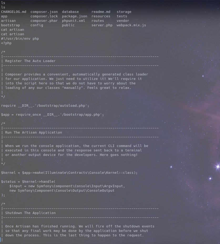Click the '<?php' opening tag line
This screenshot has height=244, width=220.
coord(6,43)
